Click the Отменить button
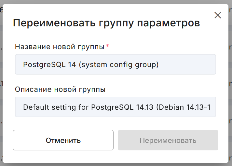This screenshot has height=166, width=232. click(63, 140)
